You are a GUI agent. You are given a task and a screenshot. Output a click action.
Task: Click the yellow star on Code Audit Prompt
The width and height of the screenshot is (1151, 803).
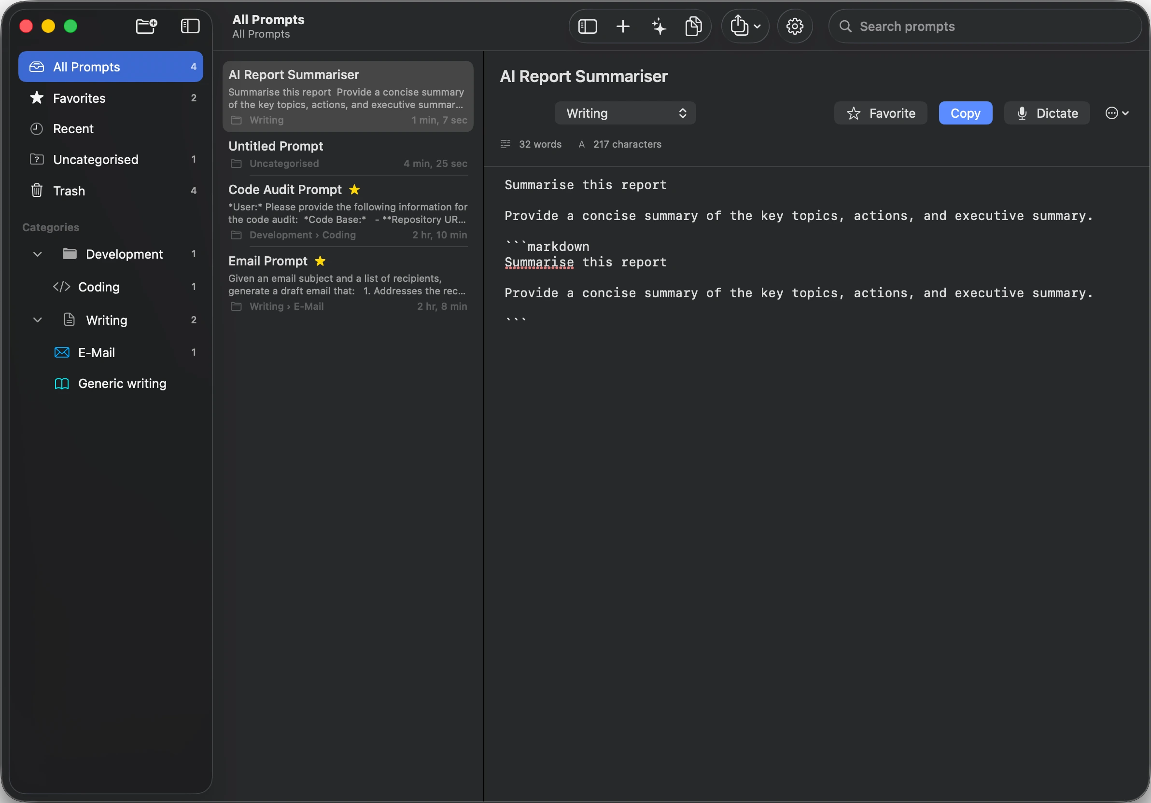[x=354, y=189]
